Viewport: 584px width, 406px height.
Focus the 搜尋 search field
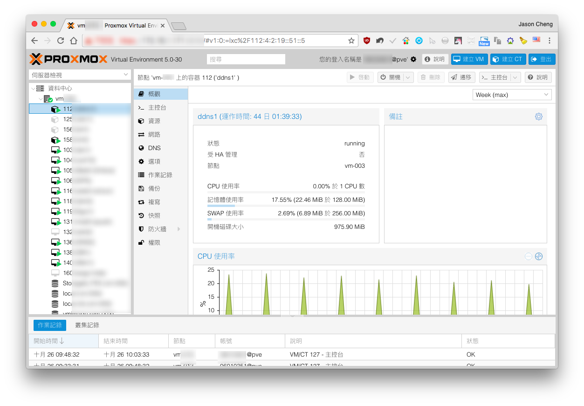[246, 59]
